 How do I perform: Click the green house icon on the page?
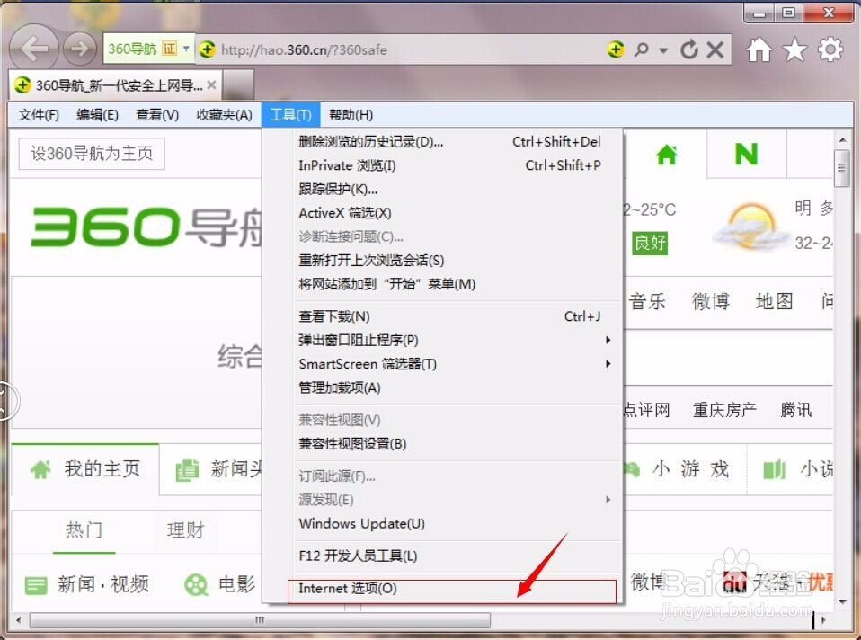667,155
